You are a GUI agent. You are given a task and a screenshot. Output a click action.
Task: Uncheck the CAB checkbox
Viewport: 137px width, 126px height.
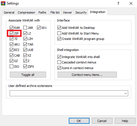coord(11,55)
